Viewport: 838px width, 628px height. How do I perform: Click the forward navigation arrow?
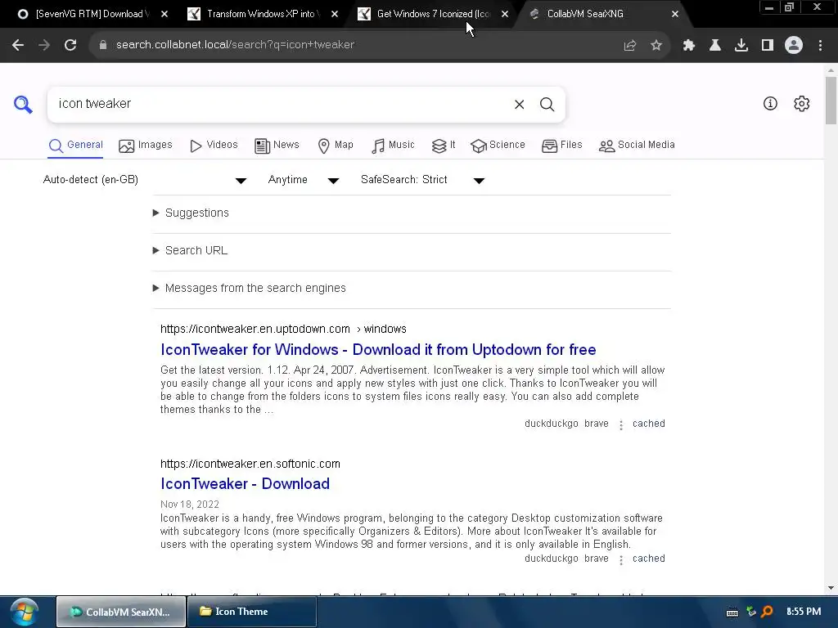44,45
